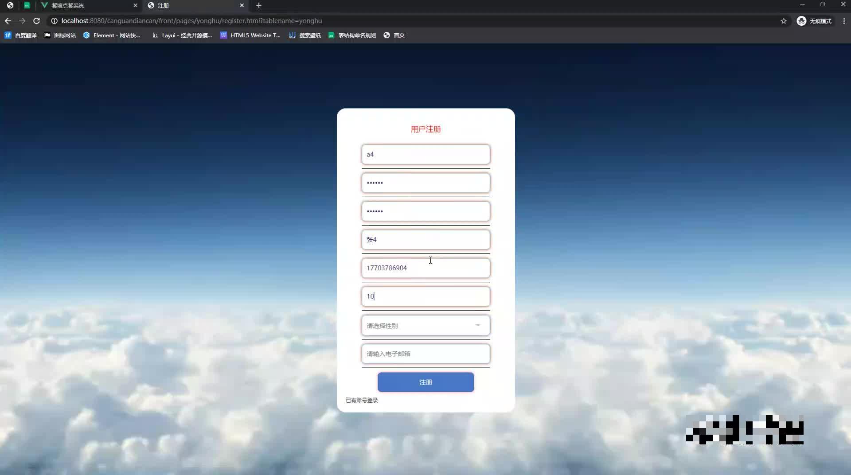This screenshot has height=475, width=851.
Task: Open Chrome's three-dot menu
Action: (x=844, y=20)
